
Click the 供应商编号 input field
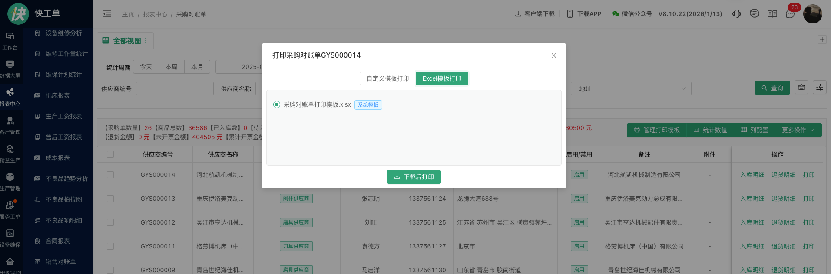coord(175,88)
